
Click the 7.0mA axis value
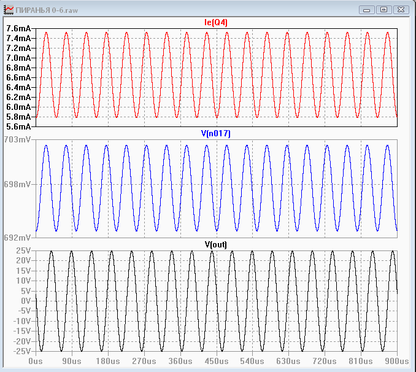click(x=18, y=58)
